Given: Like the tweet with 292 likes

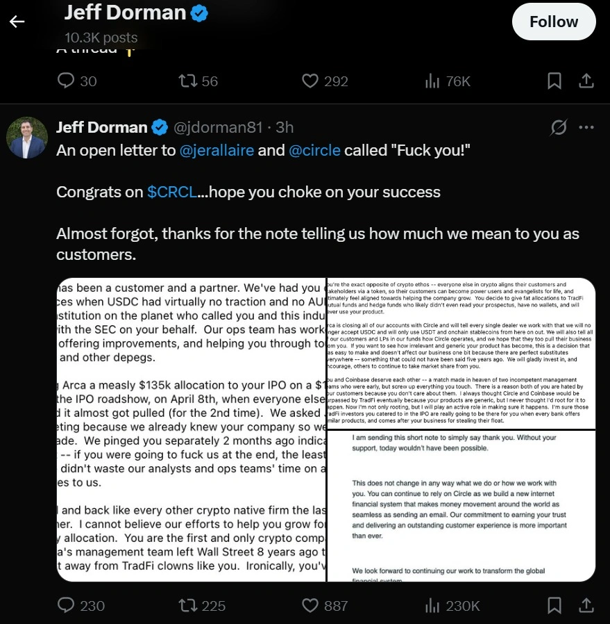Looking at the screenshot, I should [310, 81].
